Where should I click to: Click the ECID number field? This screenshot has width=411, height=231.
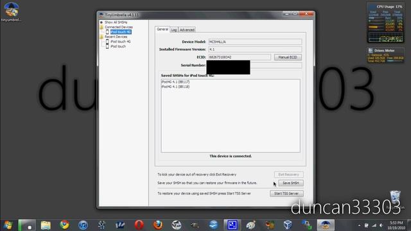[x=240, y=57]
